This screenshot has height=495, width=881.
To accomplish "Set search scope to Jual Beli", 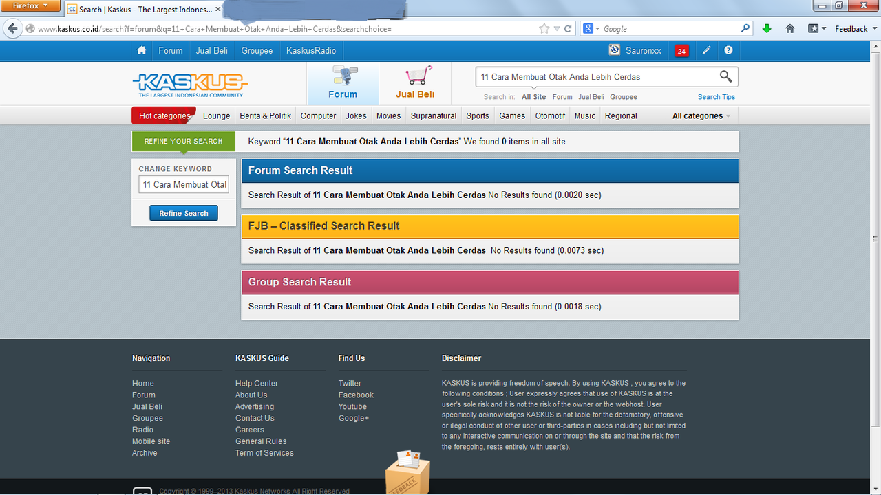I will 591,97.
